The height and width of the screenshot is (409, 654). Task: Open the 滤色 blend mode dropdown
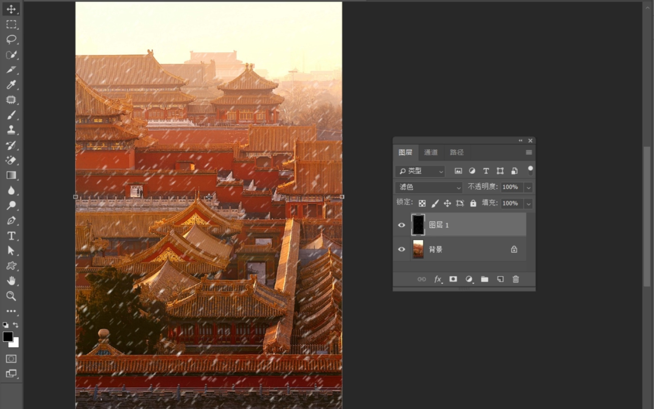429,187
